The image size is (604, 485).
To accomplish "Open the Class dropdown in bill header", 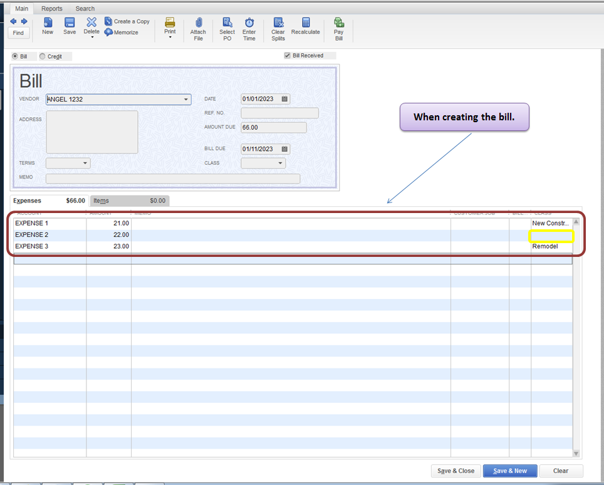I will pos(280,164).
